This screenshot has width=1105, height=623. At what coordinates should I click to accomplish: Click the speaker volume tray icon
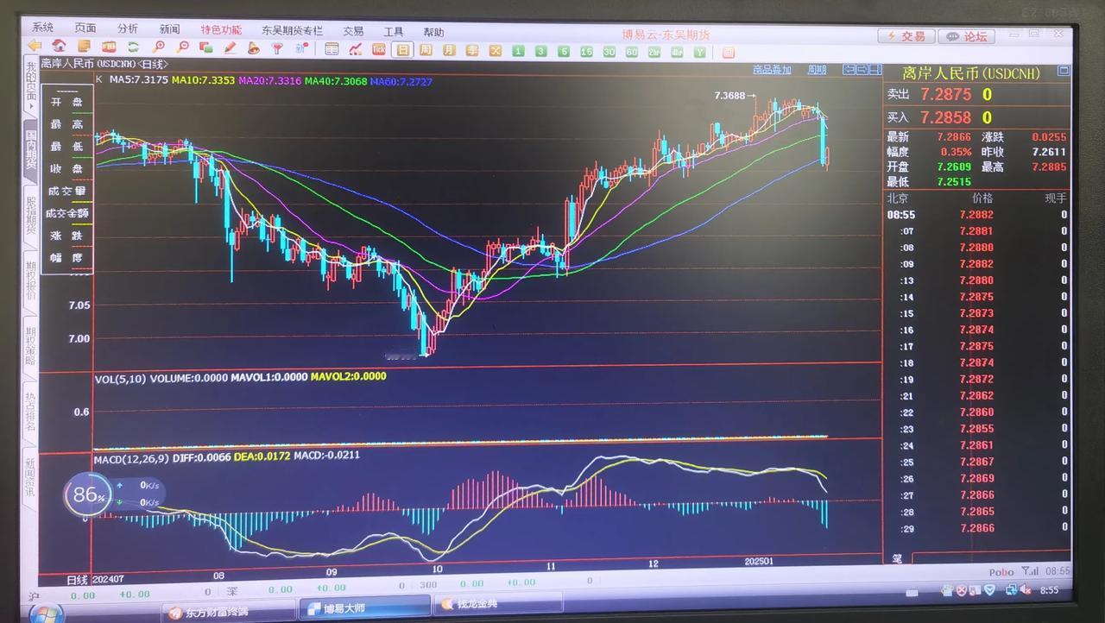point(1025,589)
